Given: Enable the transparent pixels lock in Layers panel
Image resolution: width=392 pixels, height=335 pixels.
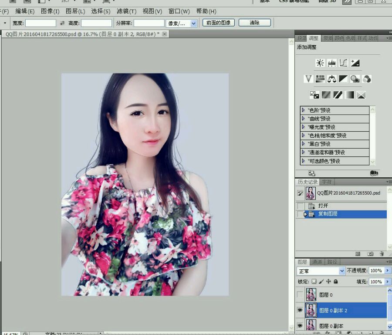Looking at the screenshot, I should pos(314,281).
